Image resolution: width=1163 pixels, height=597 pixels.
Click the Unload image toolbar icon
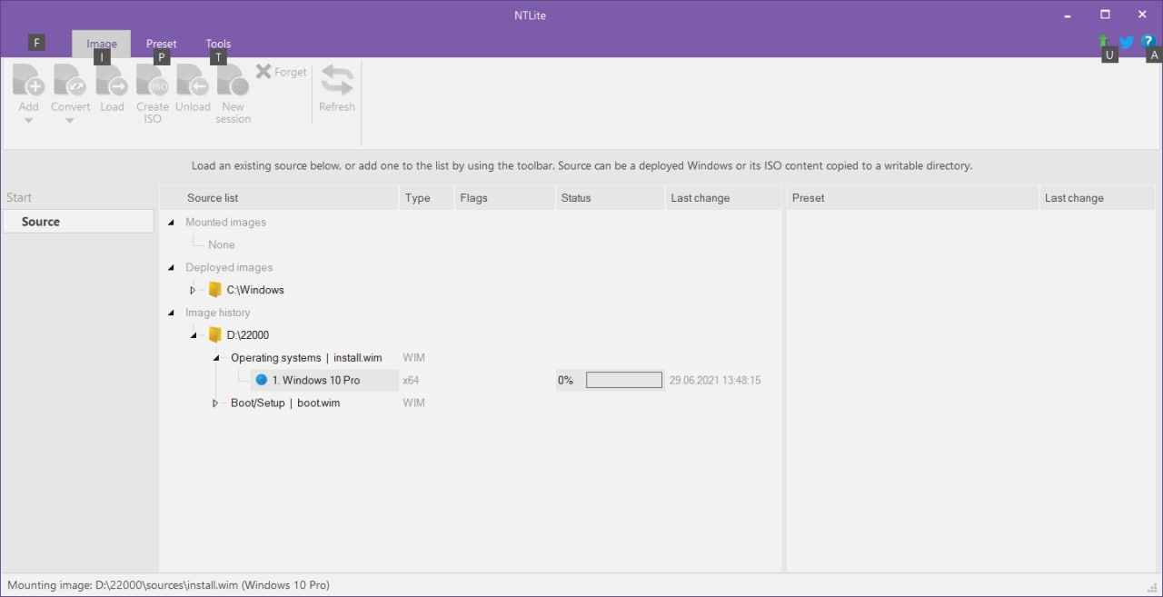(193, 80)
